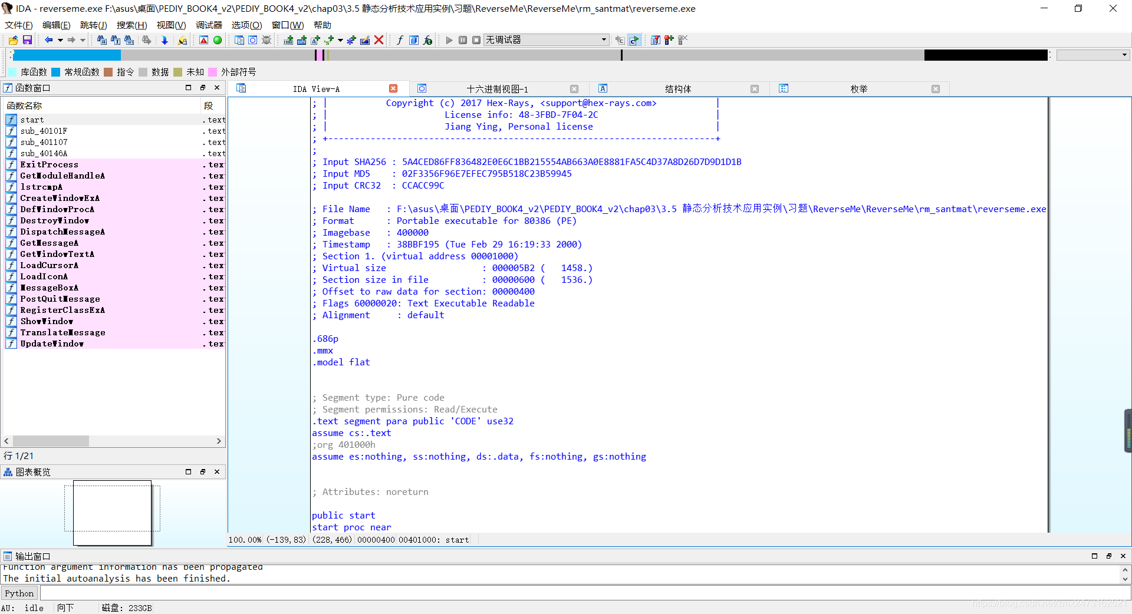Open the 选项(O) menu
This screenshot has height=614, width=1132.
point(246,25)
